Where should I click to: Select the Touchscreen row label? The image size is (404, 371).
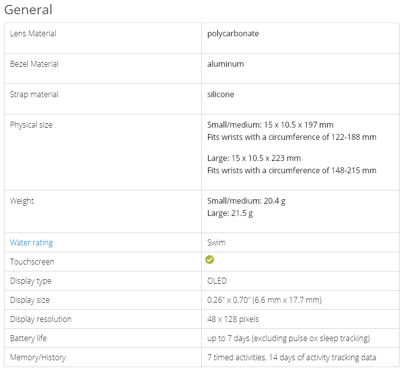(x=32, y=262)
